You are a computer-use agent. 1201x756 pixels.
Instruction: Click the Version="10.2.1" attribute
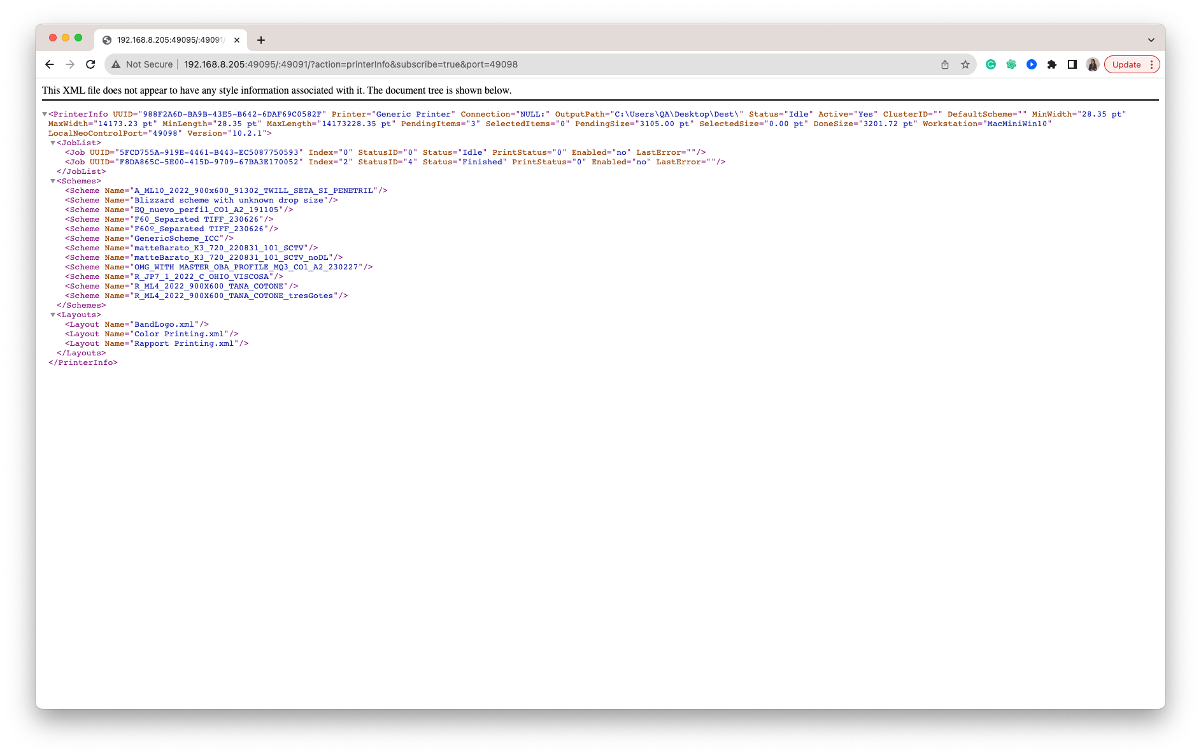point(227,133)
